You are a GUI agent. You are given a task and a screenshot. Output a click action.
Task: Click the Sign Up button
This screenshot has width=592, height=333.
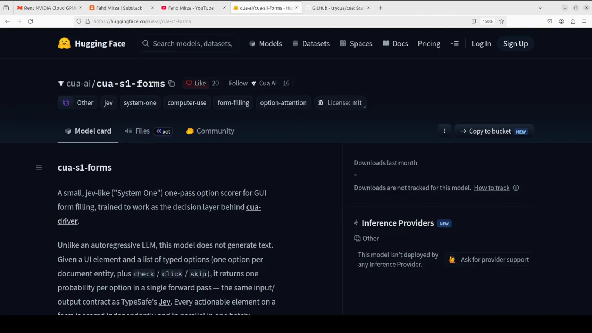tap(515, 44)
